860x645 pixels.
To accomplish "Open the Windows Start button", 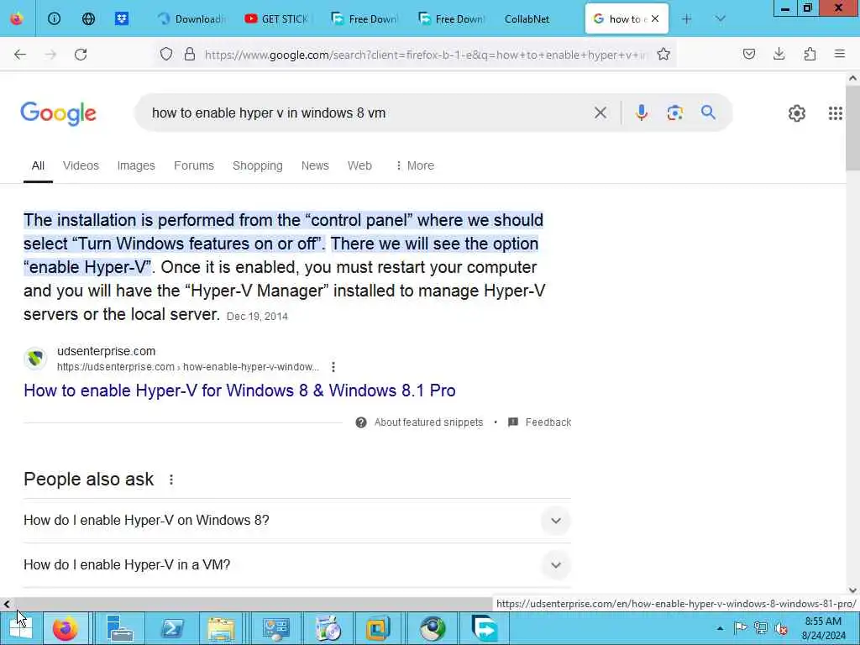I will click(x=20, y=628).
